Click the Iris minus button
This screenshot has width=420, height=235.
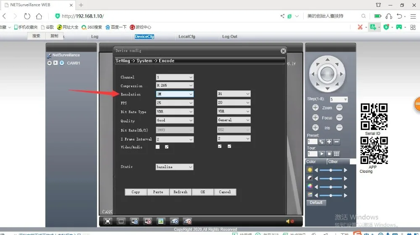339,128
